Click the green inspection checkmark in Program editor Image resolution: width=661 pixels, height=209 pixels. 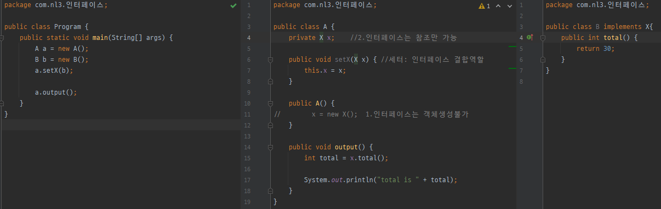click(233, 5)
